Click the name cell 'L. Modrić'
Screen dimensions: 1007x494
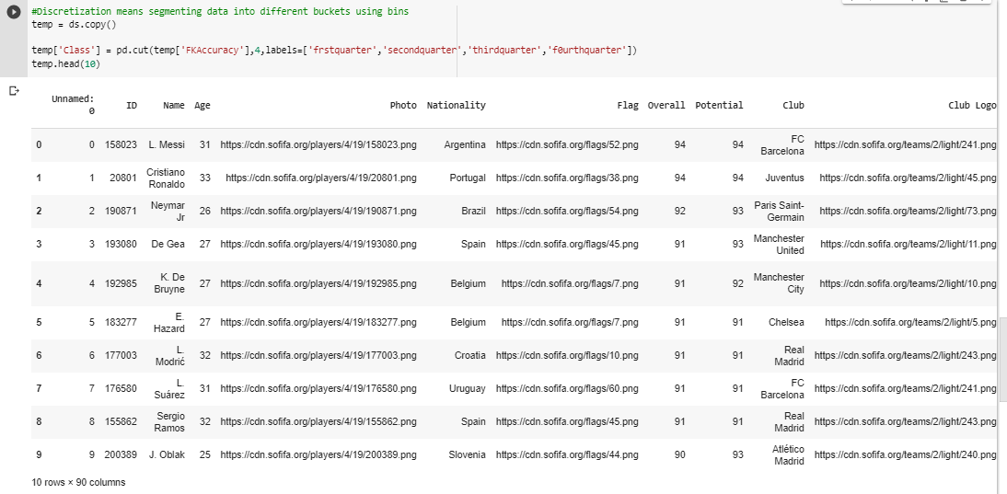point(170,355)
